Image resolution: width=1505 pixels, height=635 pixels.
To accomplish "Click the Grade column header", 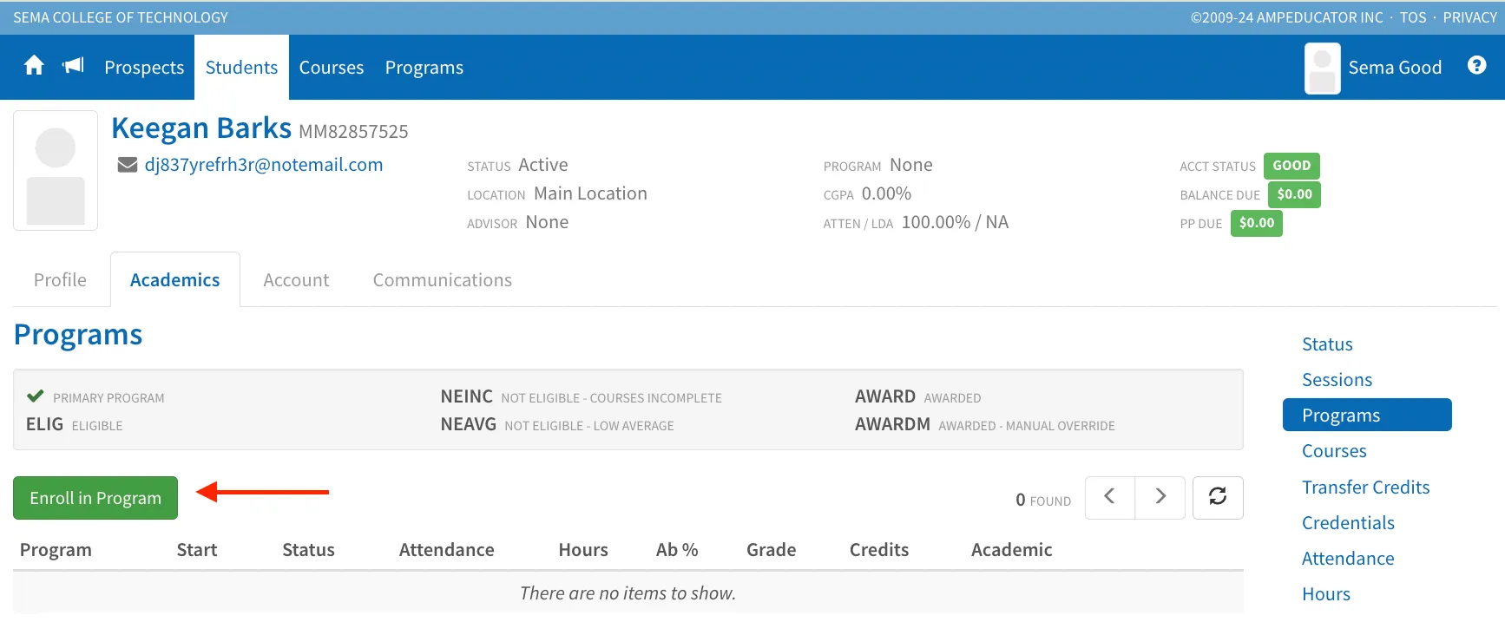I will click(771, 550).
